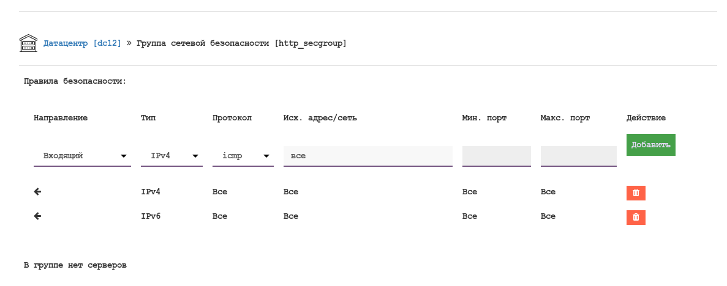Image resolution: width=727 pixels, height=286 pixels.
Task: Delete the IPv6 rule with trash icon
Action: [636, 218]
